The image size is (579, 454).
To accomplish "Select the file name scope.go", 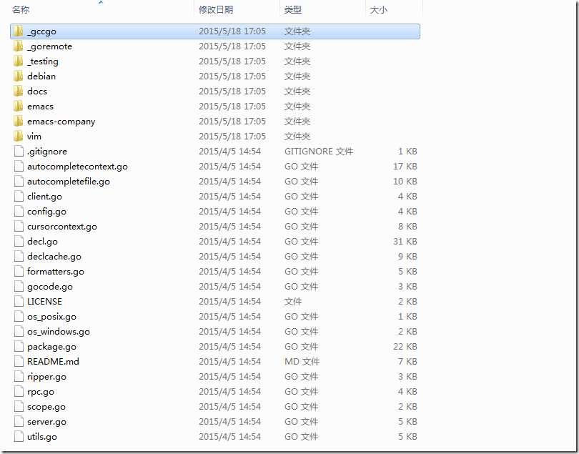I will pyautogui.click(x=46, y=407).
